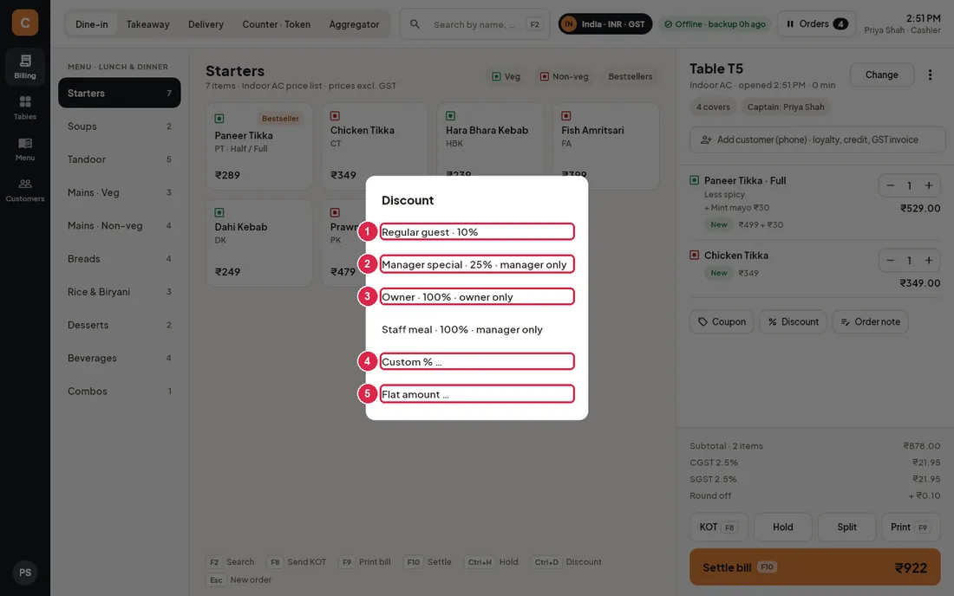Increase Chicken Tikka quantity in order
Image resolution: width=954 pixels, height=596 pixels.
tap(929, 260)
